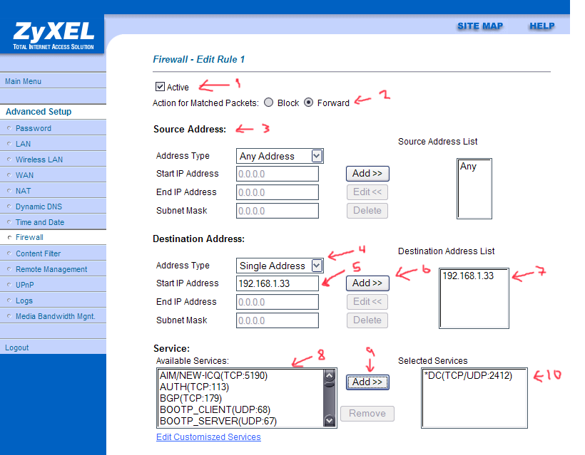Open Edit Customized Services link

point(208,436)
